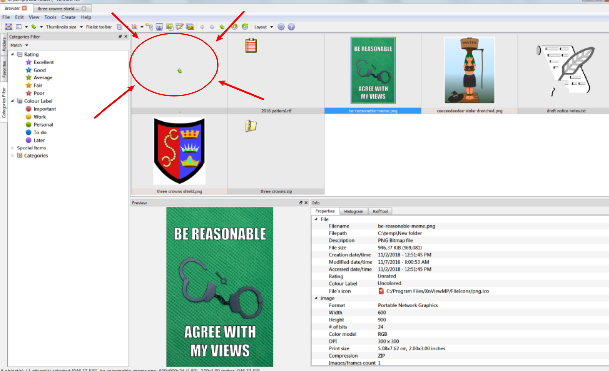This screenshot has height=371, width=609.
Task: Click the pencil edit toolbar icon
Action: [x=180, y=27]
